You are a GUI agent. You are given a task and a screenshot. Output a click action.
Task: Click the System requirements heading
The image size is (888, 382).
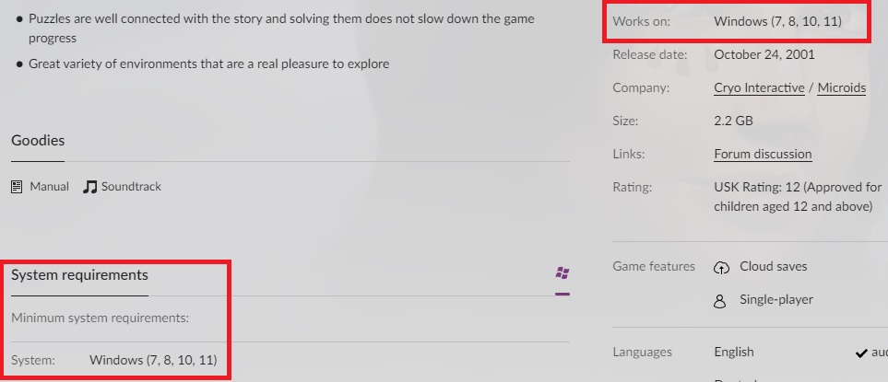pyautogui.click(x=79, y=274)
